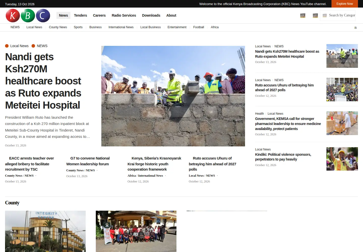Open the Local Business category
This screenshot has width=363, height=252.
pyautogui.click(x=150, y=27)
